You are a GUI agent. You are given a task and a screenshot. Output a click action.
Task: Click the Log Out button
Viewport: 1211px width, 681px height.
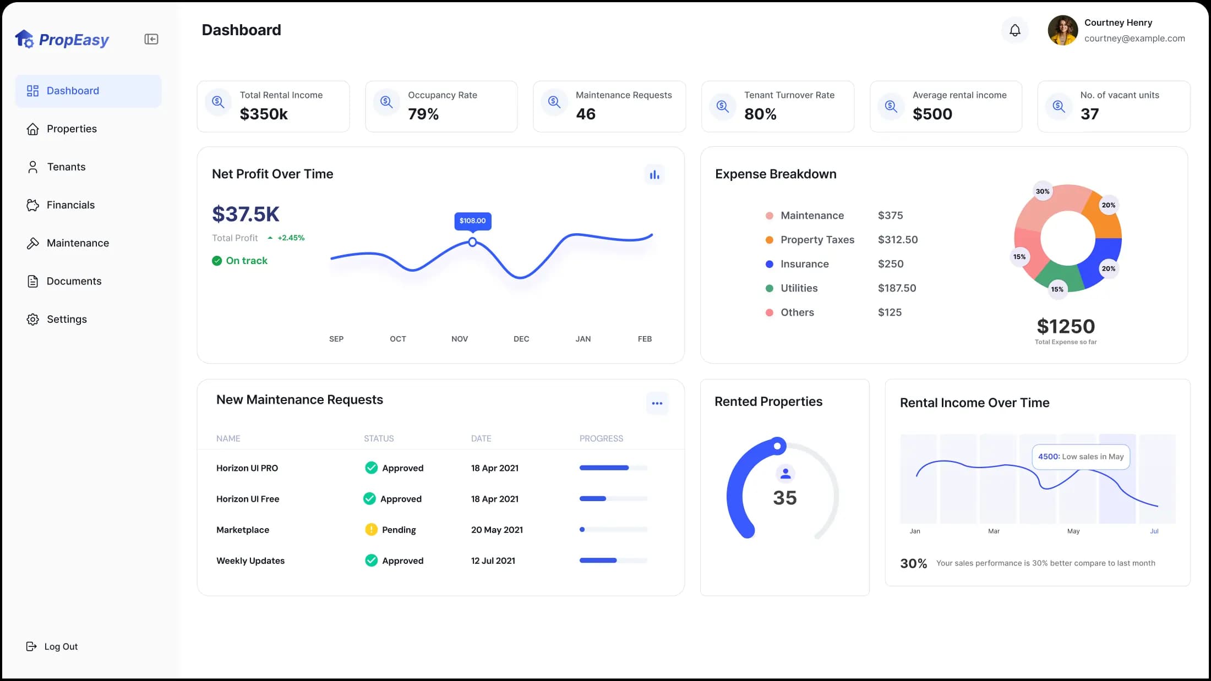click(53, 646)
